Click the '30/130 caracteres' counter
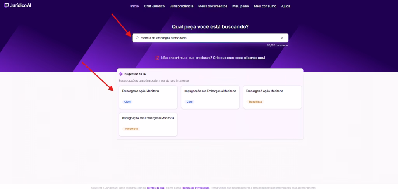The image size is (398, 189). coord(278,45)
